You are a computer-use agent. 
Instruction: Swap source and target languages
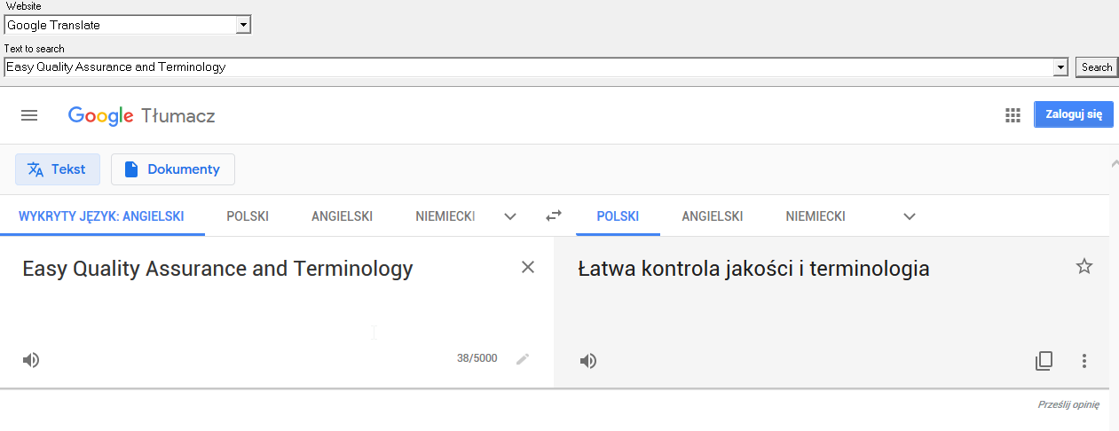point(554,215)
